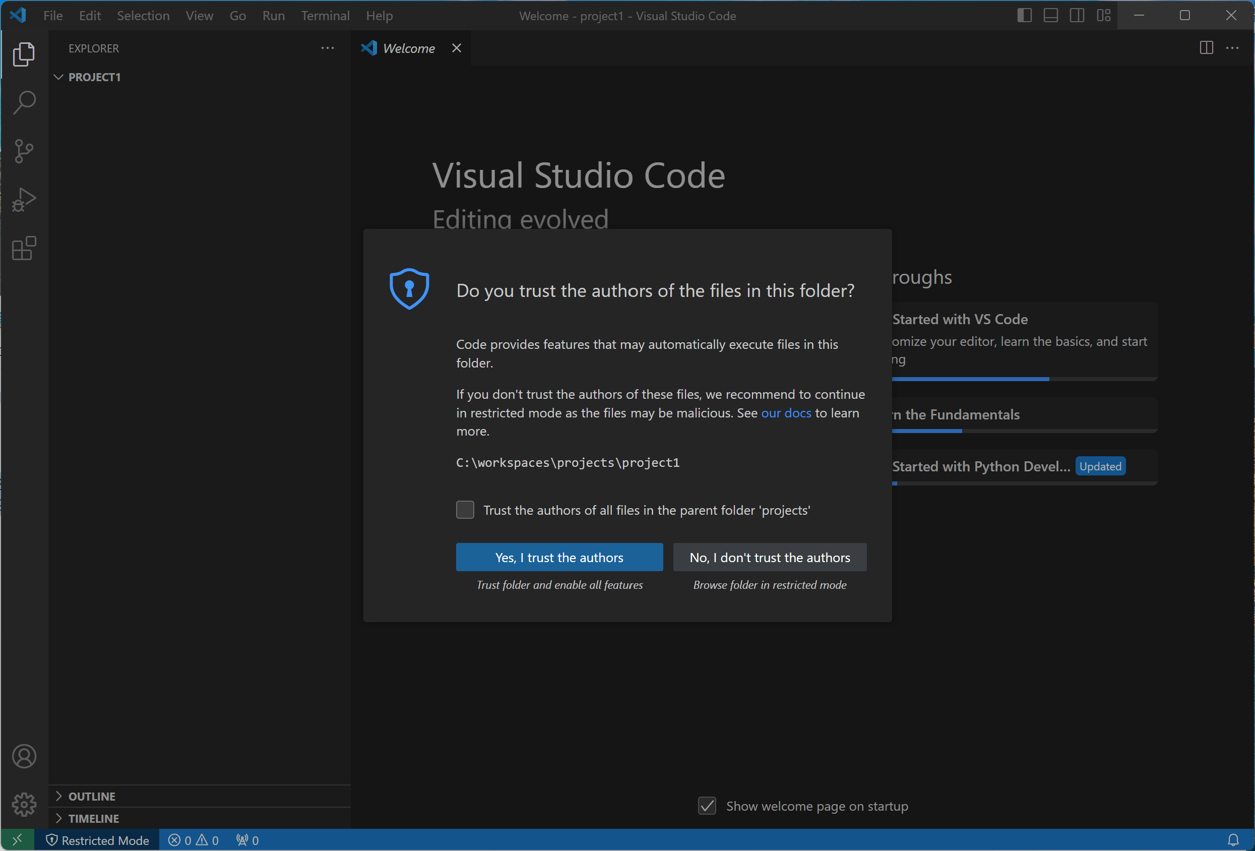Collapse the PROJECT1 folder section
Viewport: 1255px width, 851px height.
(x=59, y=77)
